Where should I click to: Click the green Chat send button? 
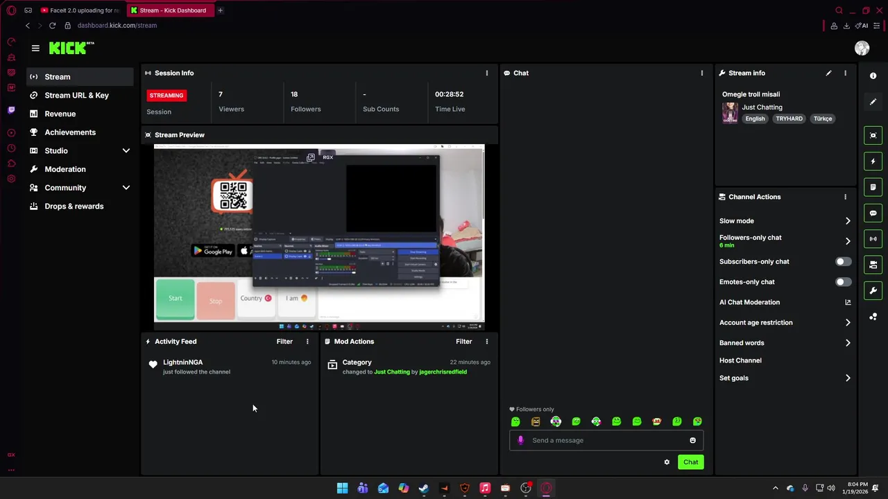(x=690, y=462)
